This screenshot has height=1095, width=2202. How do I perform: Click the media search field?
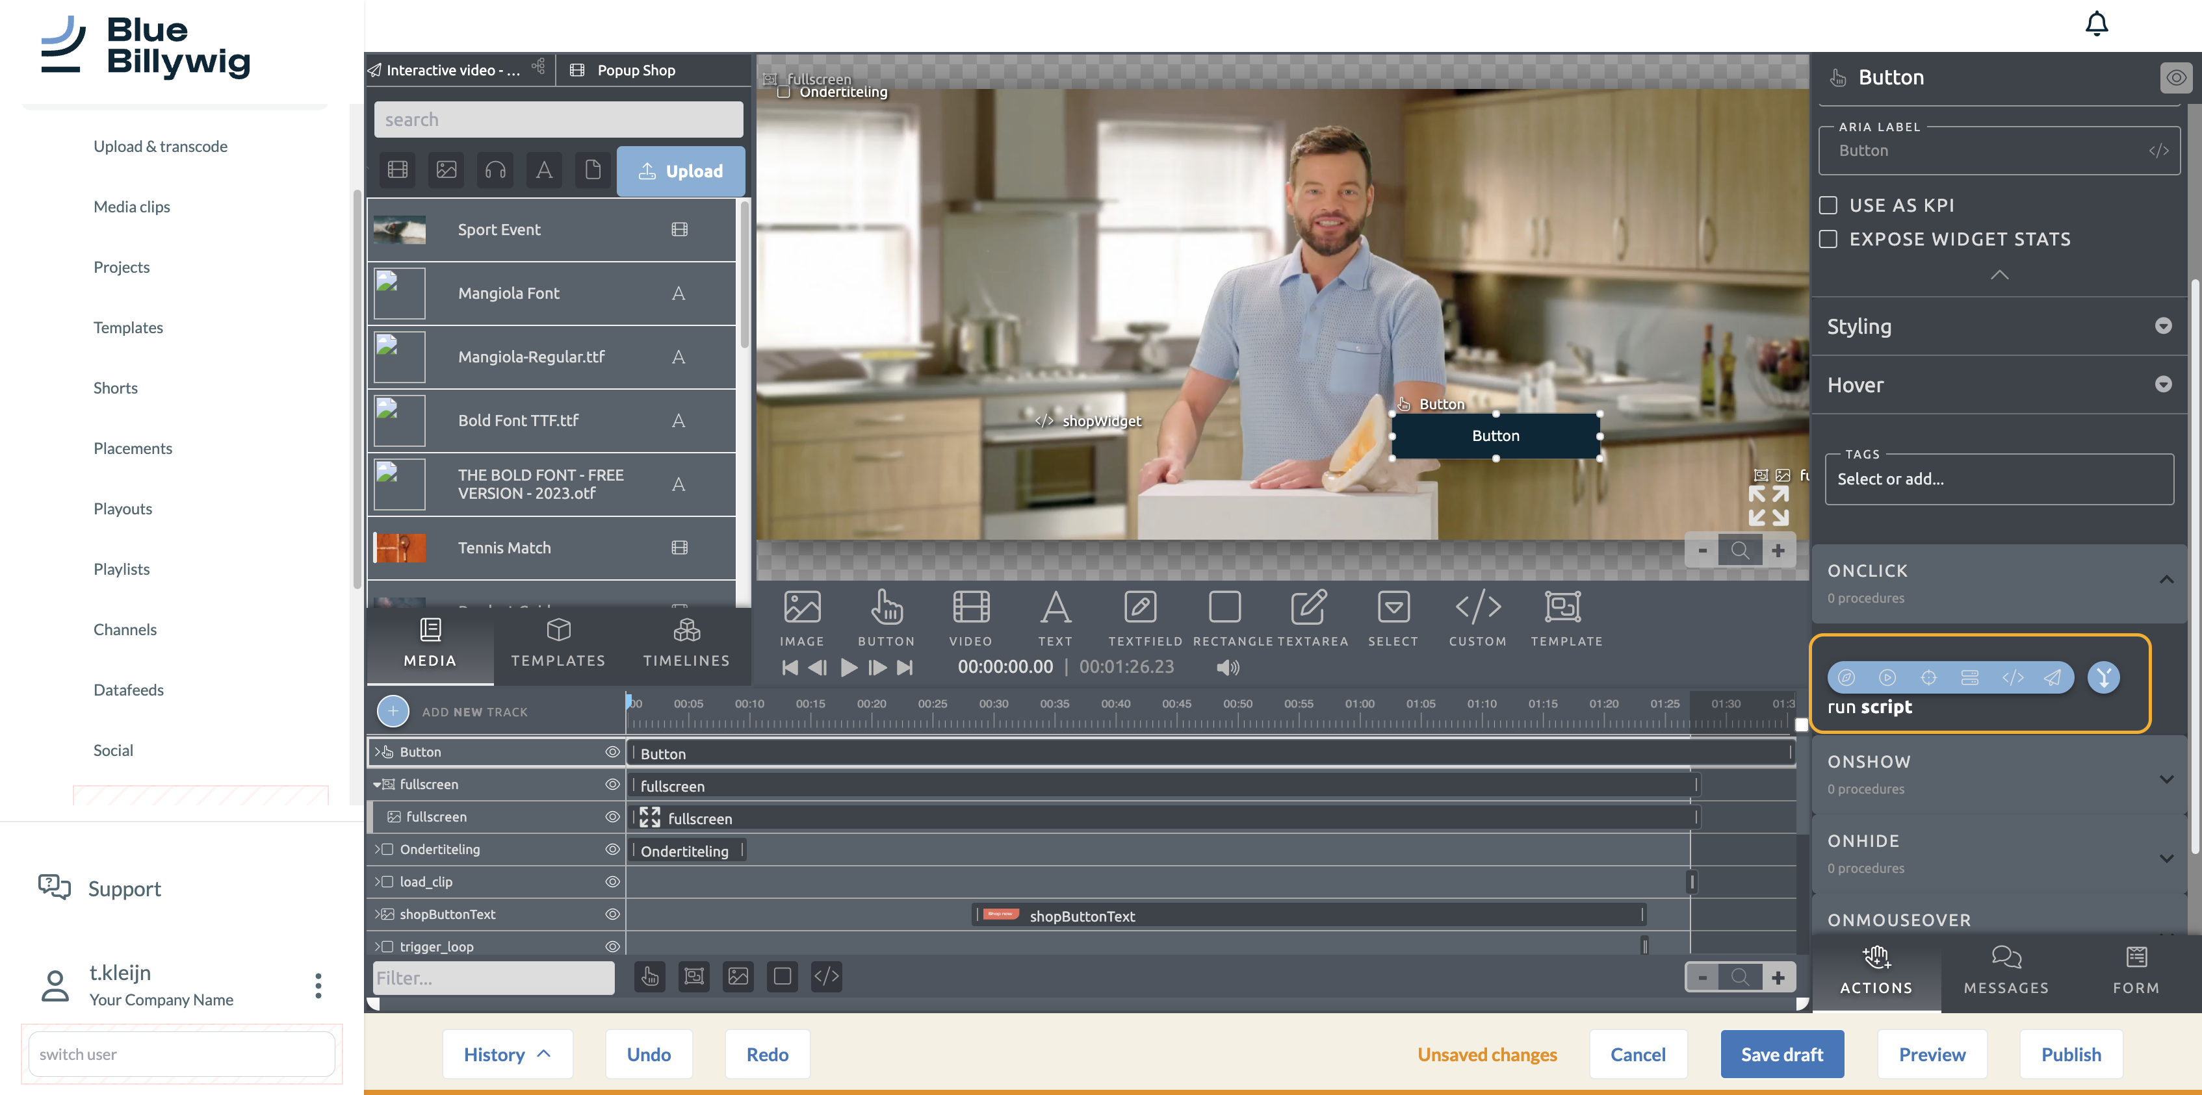558,120
